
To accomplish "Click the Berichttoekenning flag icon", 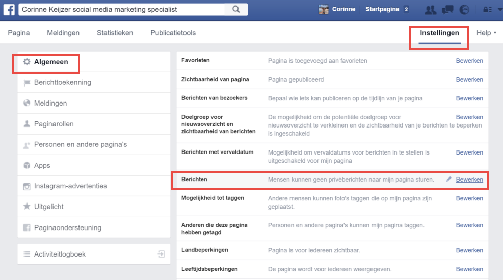I will (x=27, y=83).
